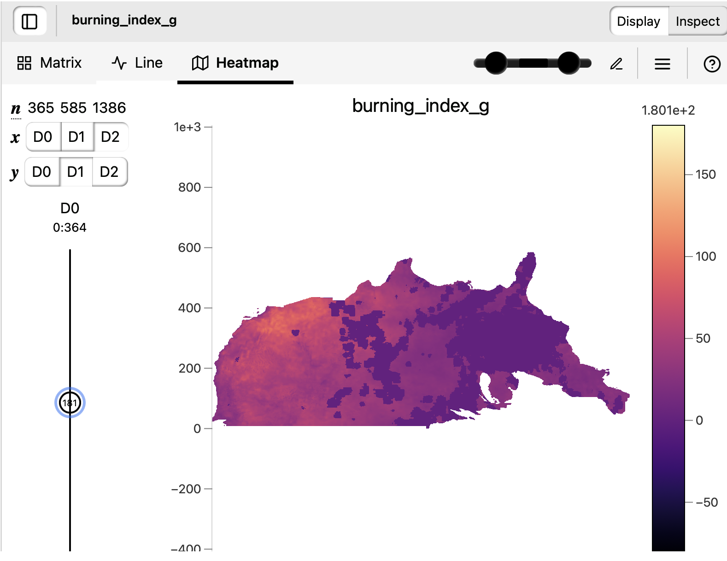Click the D0 slider thumb at 181
Viewport: 727px width, 561px height.
(70, 403)
